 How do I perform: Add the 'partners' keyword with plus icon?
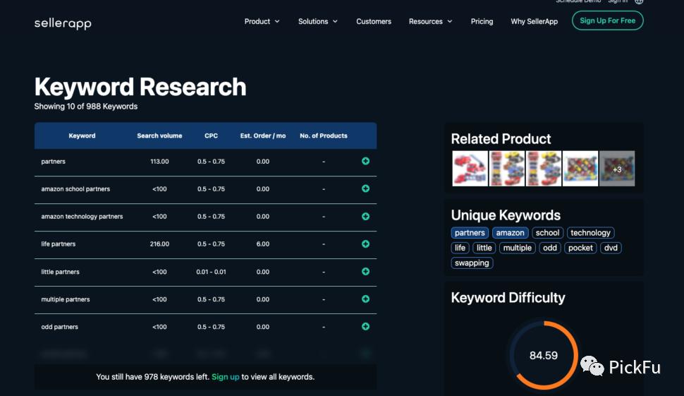tap(365, 161)
